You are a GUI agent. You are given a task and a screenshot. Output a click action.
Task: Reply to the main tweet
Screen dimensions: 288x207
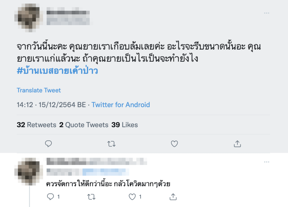click(48, 144)
